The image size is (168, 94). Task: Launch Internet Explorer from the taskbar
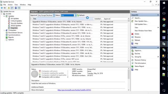(164, 25)
